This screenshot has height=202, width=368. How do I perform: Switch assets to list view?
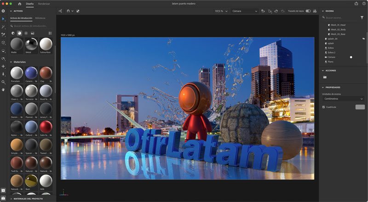tap(50, 33)
